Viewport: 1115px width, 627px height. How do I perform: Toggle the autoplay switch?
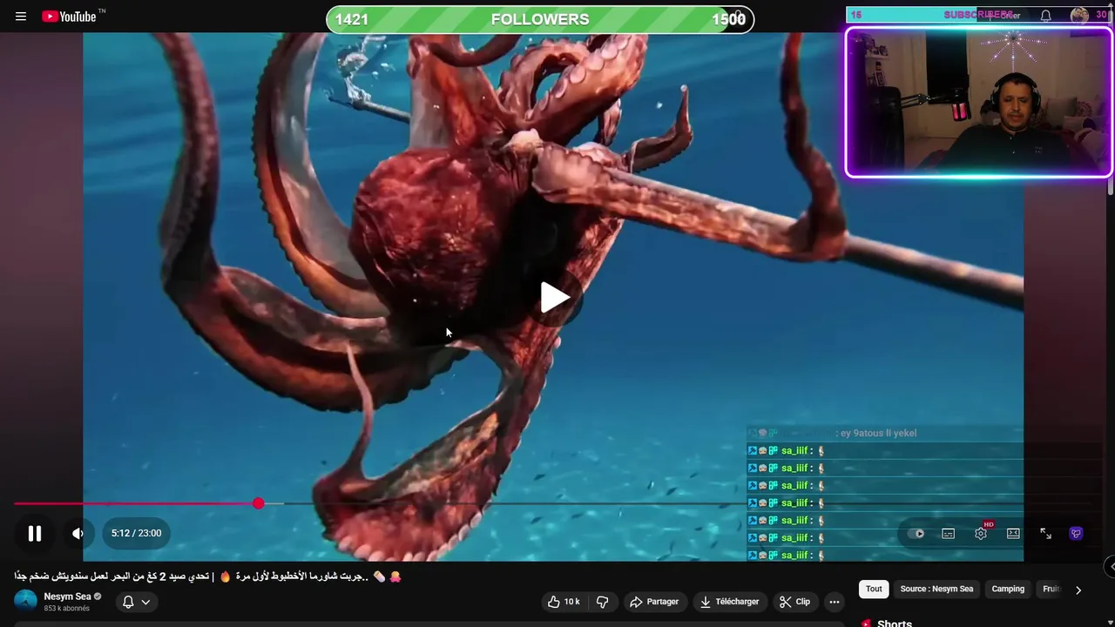click(x=916, y=534)
